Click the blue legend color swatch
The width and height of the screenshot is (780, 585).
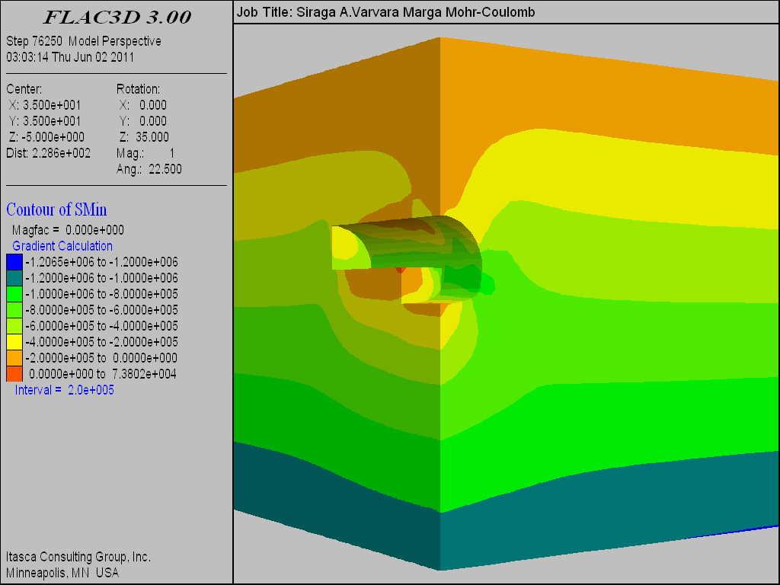pos(14,262)
